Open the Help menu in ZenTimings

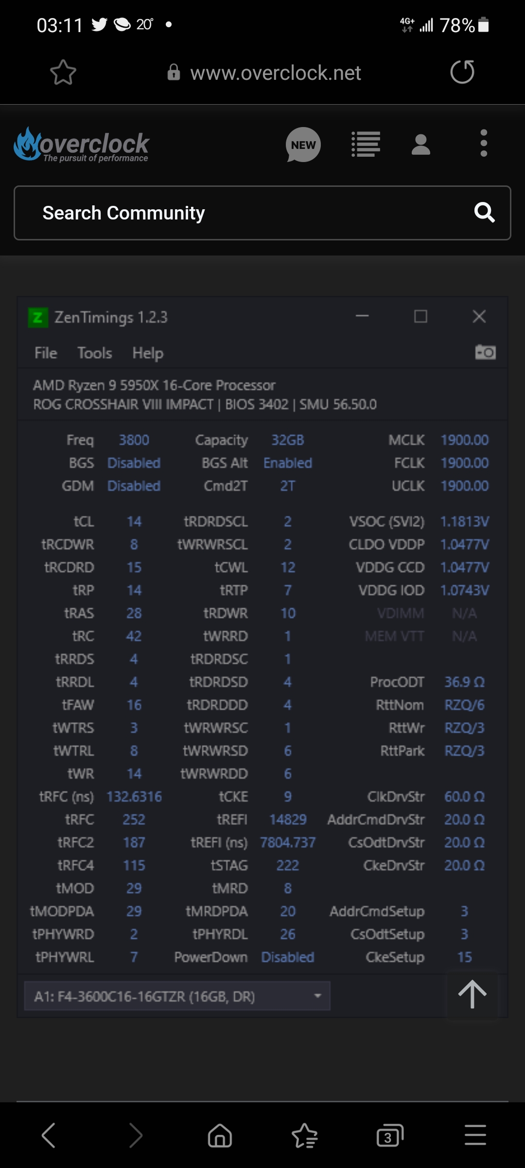coord(148,353)
